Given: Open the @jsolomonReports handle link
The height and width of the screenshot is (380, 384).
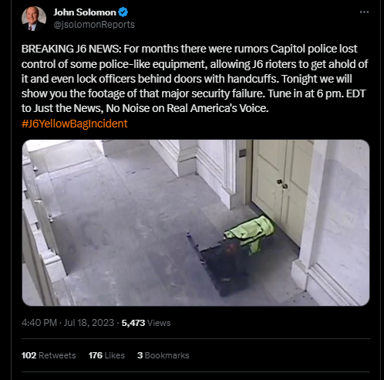Looking at the screenshot, I should click(94, 25).
